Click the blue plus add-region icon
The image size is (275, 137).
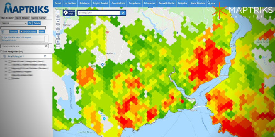coord(2,32)
